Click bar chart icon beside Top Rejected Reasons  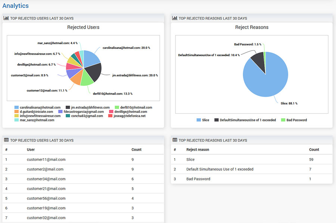174,18
